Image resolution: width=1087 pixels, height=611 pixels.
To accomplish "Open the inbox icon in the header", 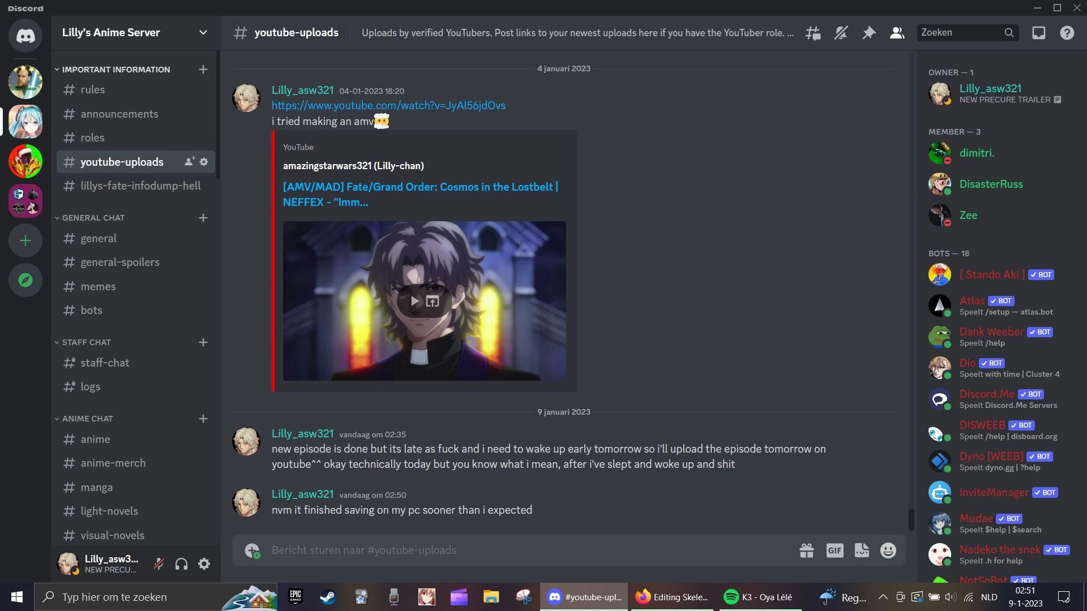I will point(1038,33).
